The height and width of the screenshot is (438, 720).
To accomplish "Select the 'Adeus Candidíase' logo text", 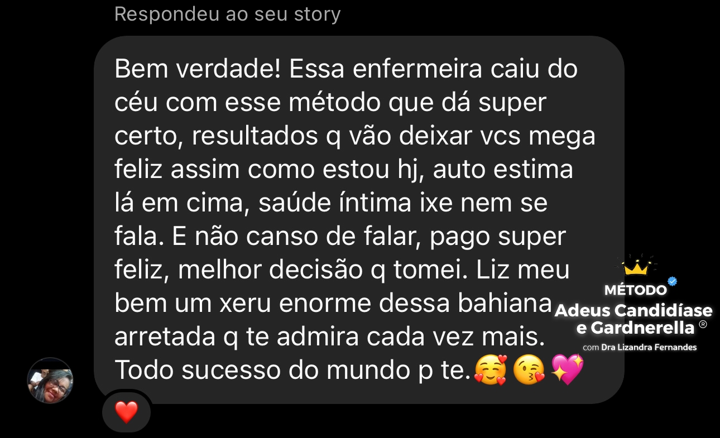I will [633, 310].
